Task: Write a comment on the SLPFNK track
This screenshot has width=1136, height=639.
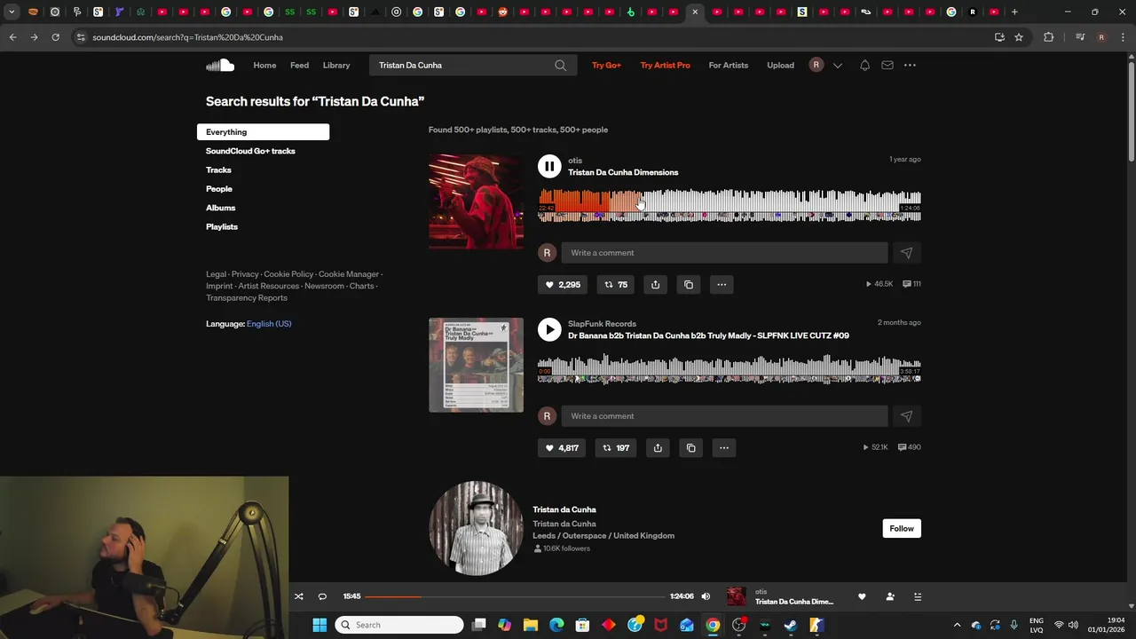Action: 724,416
